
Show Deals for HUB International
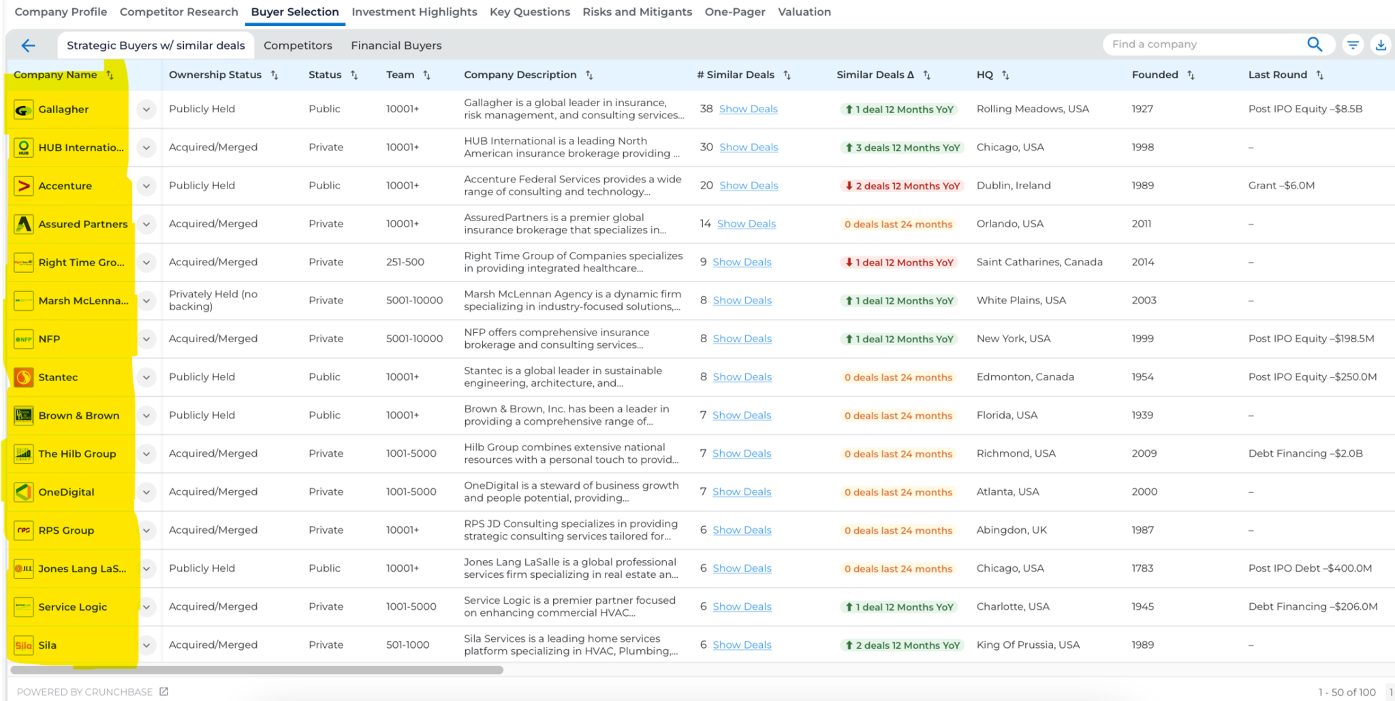coord(748,147)
